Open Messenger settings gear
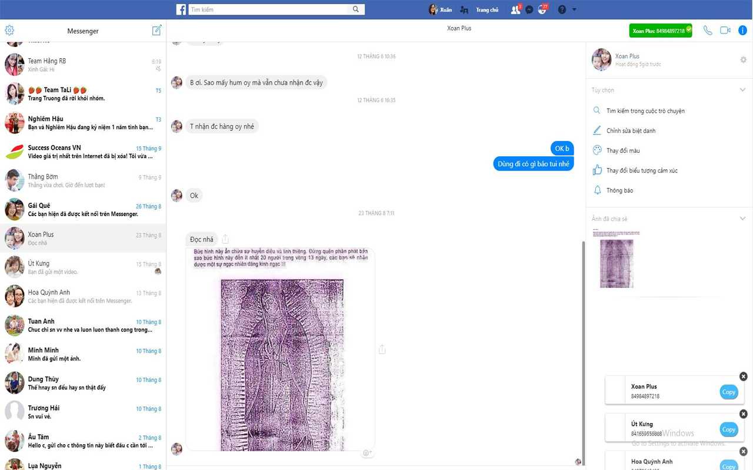 coord(9,30)
